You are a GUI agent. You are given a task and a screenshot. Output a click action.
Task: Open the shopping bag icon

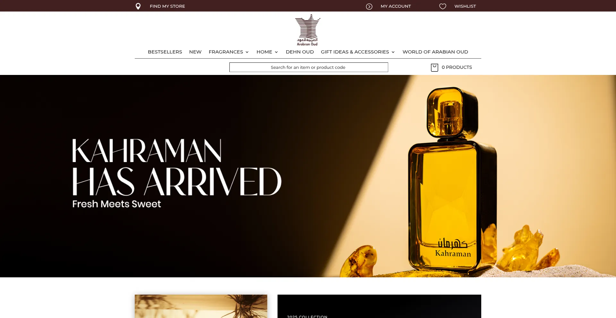click(x=434, y=68)
